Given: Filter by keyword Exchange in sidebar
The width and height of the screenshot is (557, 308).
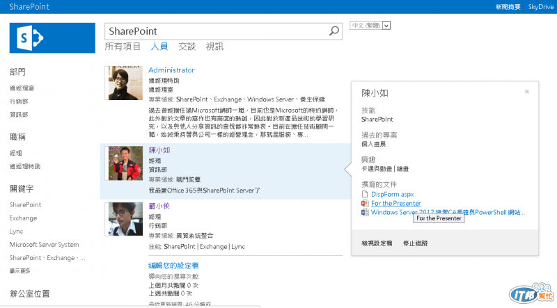Looking at the screenshot, I should click(23, 218).
